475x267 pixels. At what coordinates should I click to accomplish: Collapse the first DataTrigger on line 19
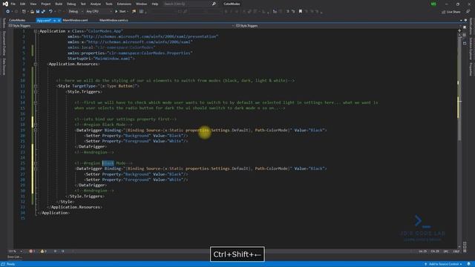tap(36, 131)
